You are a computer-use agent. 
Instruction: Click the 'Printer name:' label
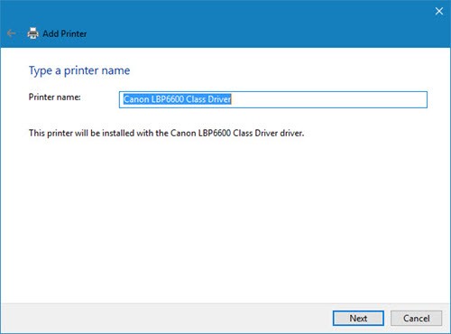pos(54,97)
